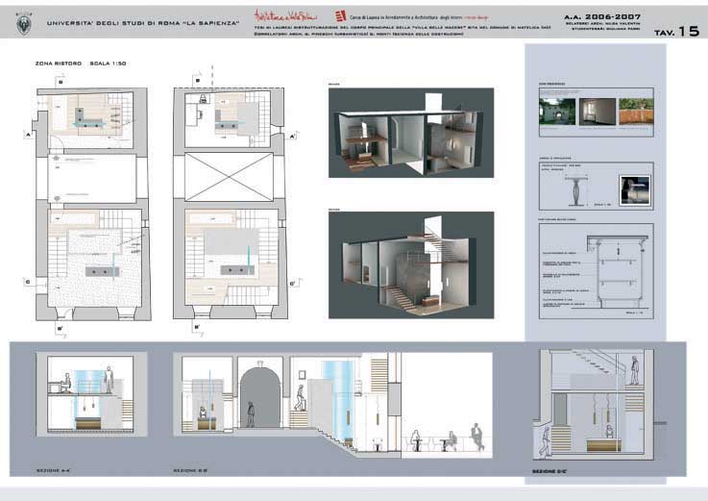Image resolution: width=708 pixels, height=501 pixels.
Task: Click the "TAV. 15" sheet number
Action: coord(676,31)
